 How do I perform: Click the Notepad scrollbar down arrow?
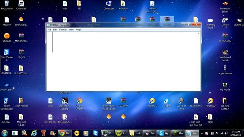[x=199, y=89]
